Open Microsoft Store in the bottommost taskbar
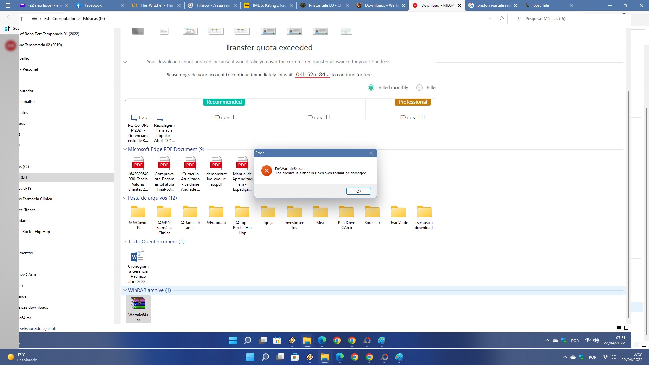649x365 pixels. point(295,357)
